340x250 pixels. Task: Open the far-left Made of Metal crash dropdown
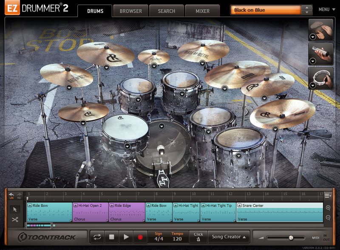69,88
